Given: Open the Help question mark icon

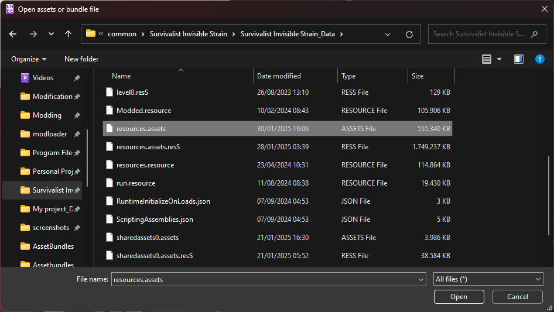Looking at the screenshot, I should (x=540, y=59).
